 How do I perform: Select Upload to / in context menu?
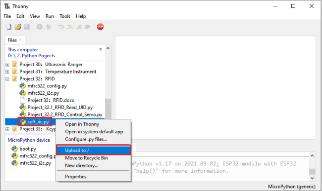(94, 151)
